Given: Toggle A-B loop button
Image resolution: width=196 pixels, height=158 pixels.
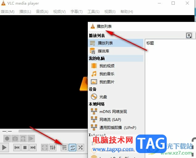Looking at the screenshot, I should click(x=23, y=139).
